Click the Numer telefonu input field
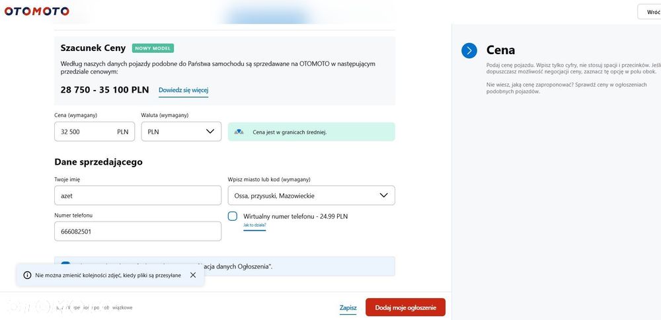The image size is (661, 320). click(138, 231)
